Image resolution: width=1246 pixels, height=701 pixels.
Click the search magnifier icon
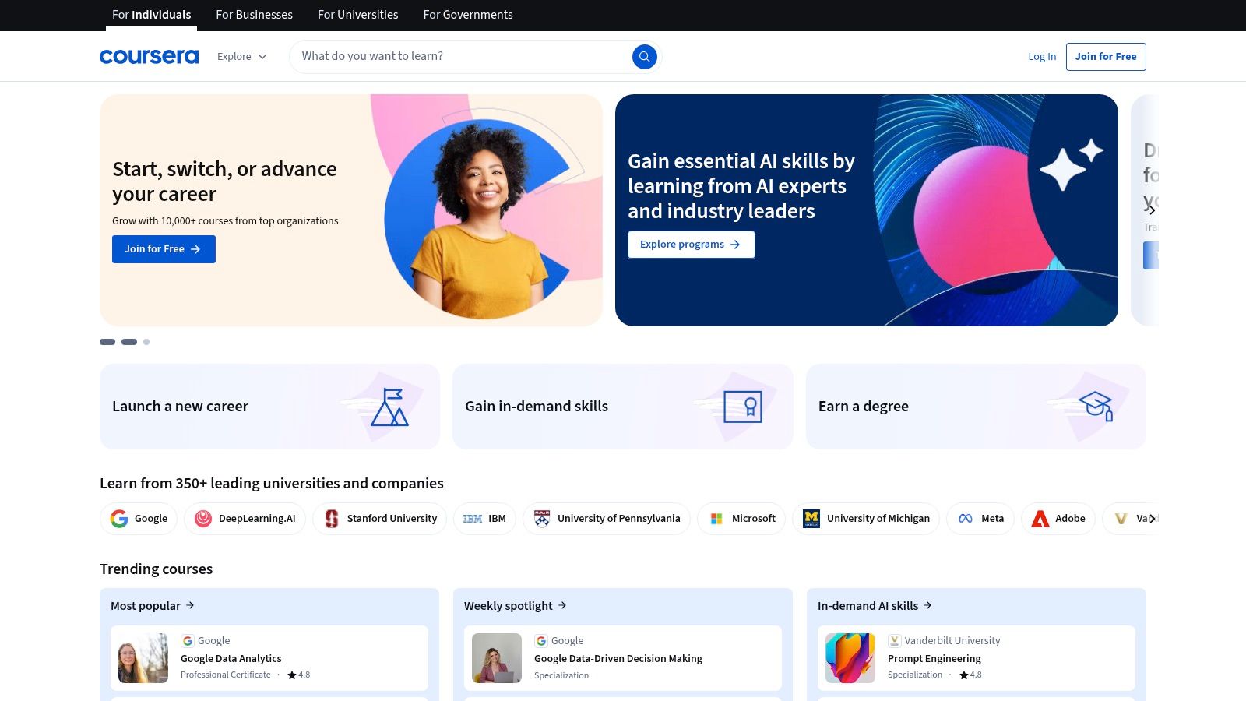(644, 56)
